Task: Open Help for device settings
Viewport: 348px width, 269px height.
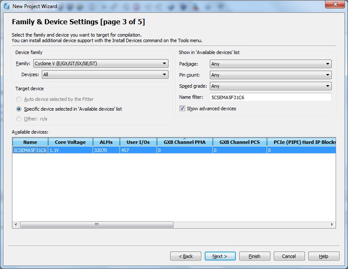Action: 323,256
